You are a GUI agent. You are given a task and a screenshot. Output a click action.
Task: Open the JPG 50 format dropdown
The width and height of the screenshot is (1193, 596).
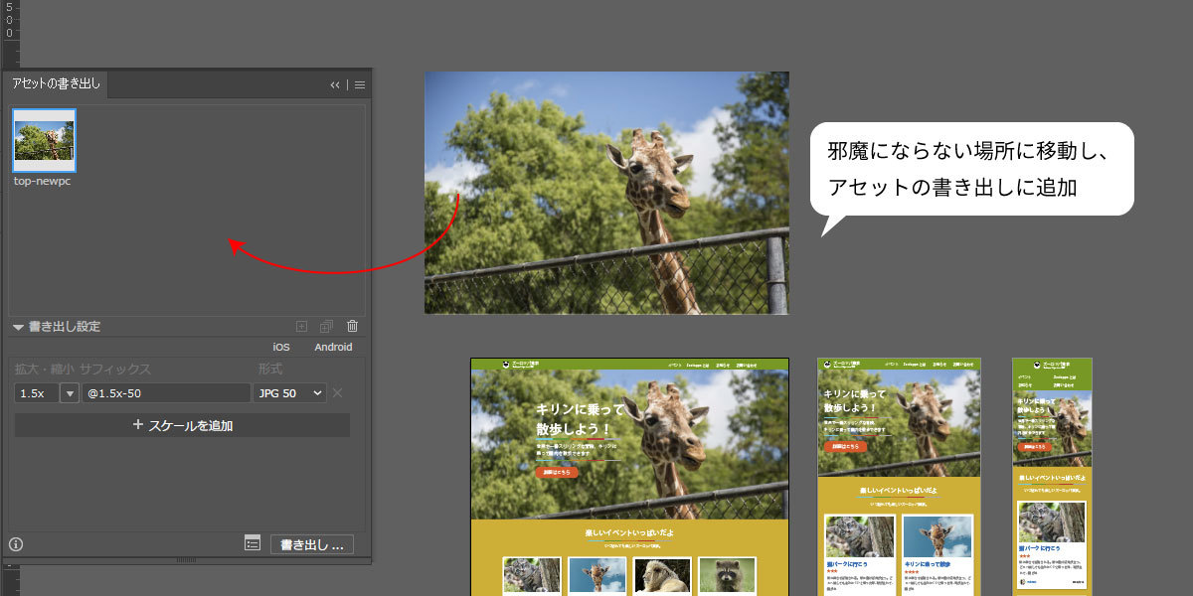290,393
